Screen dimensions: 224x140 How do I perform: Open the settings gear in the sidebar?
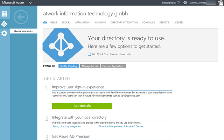4,33
